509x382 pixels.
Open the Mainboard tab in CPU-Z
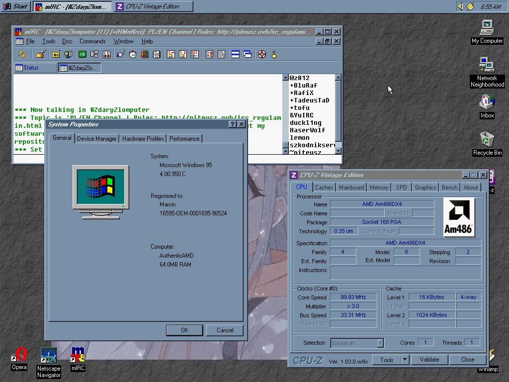351,188
